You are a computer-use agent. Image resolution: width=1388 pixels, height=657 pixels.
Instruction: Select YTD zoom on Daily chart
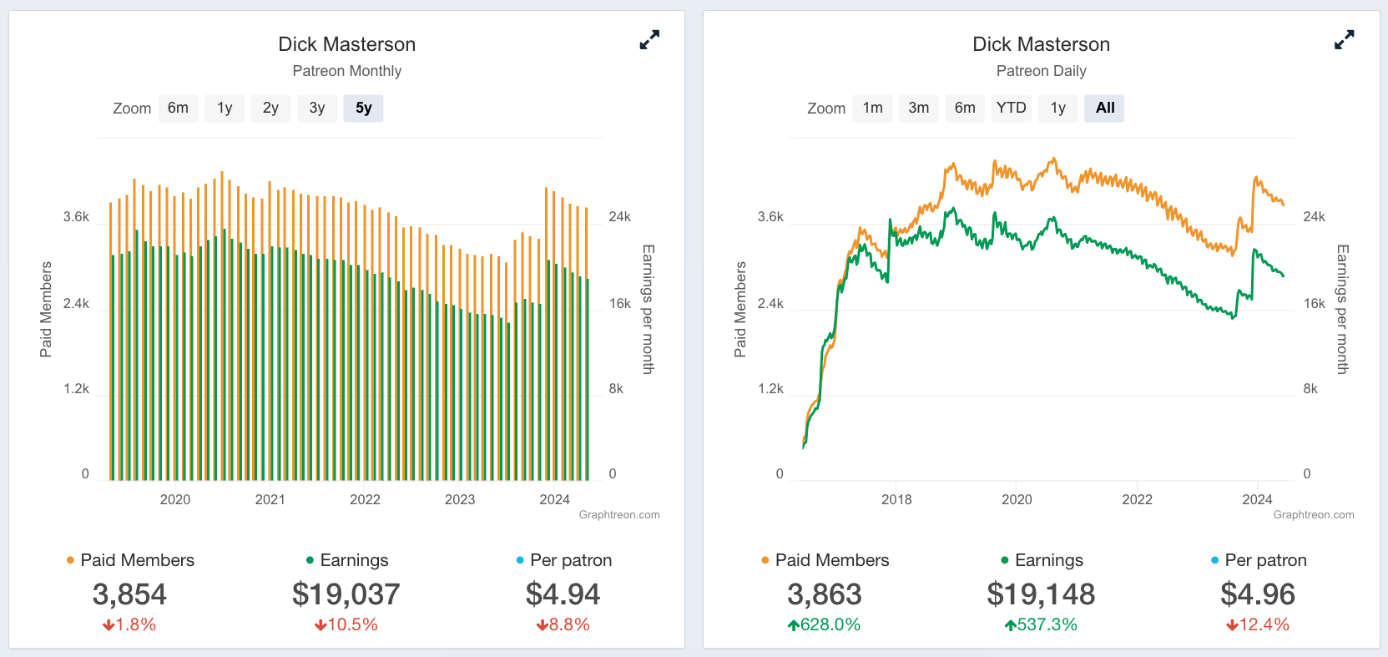(x=1012, y=108)
